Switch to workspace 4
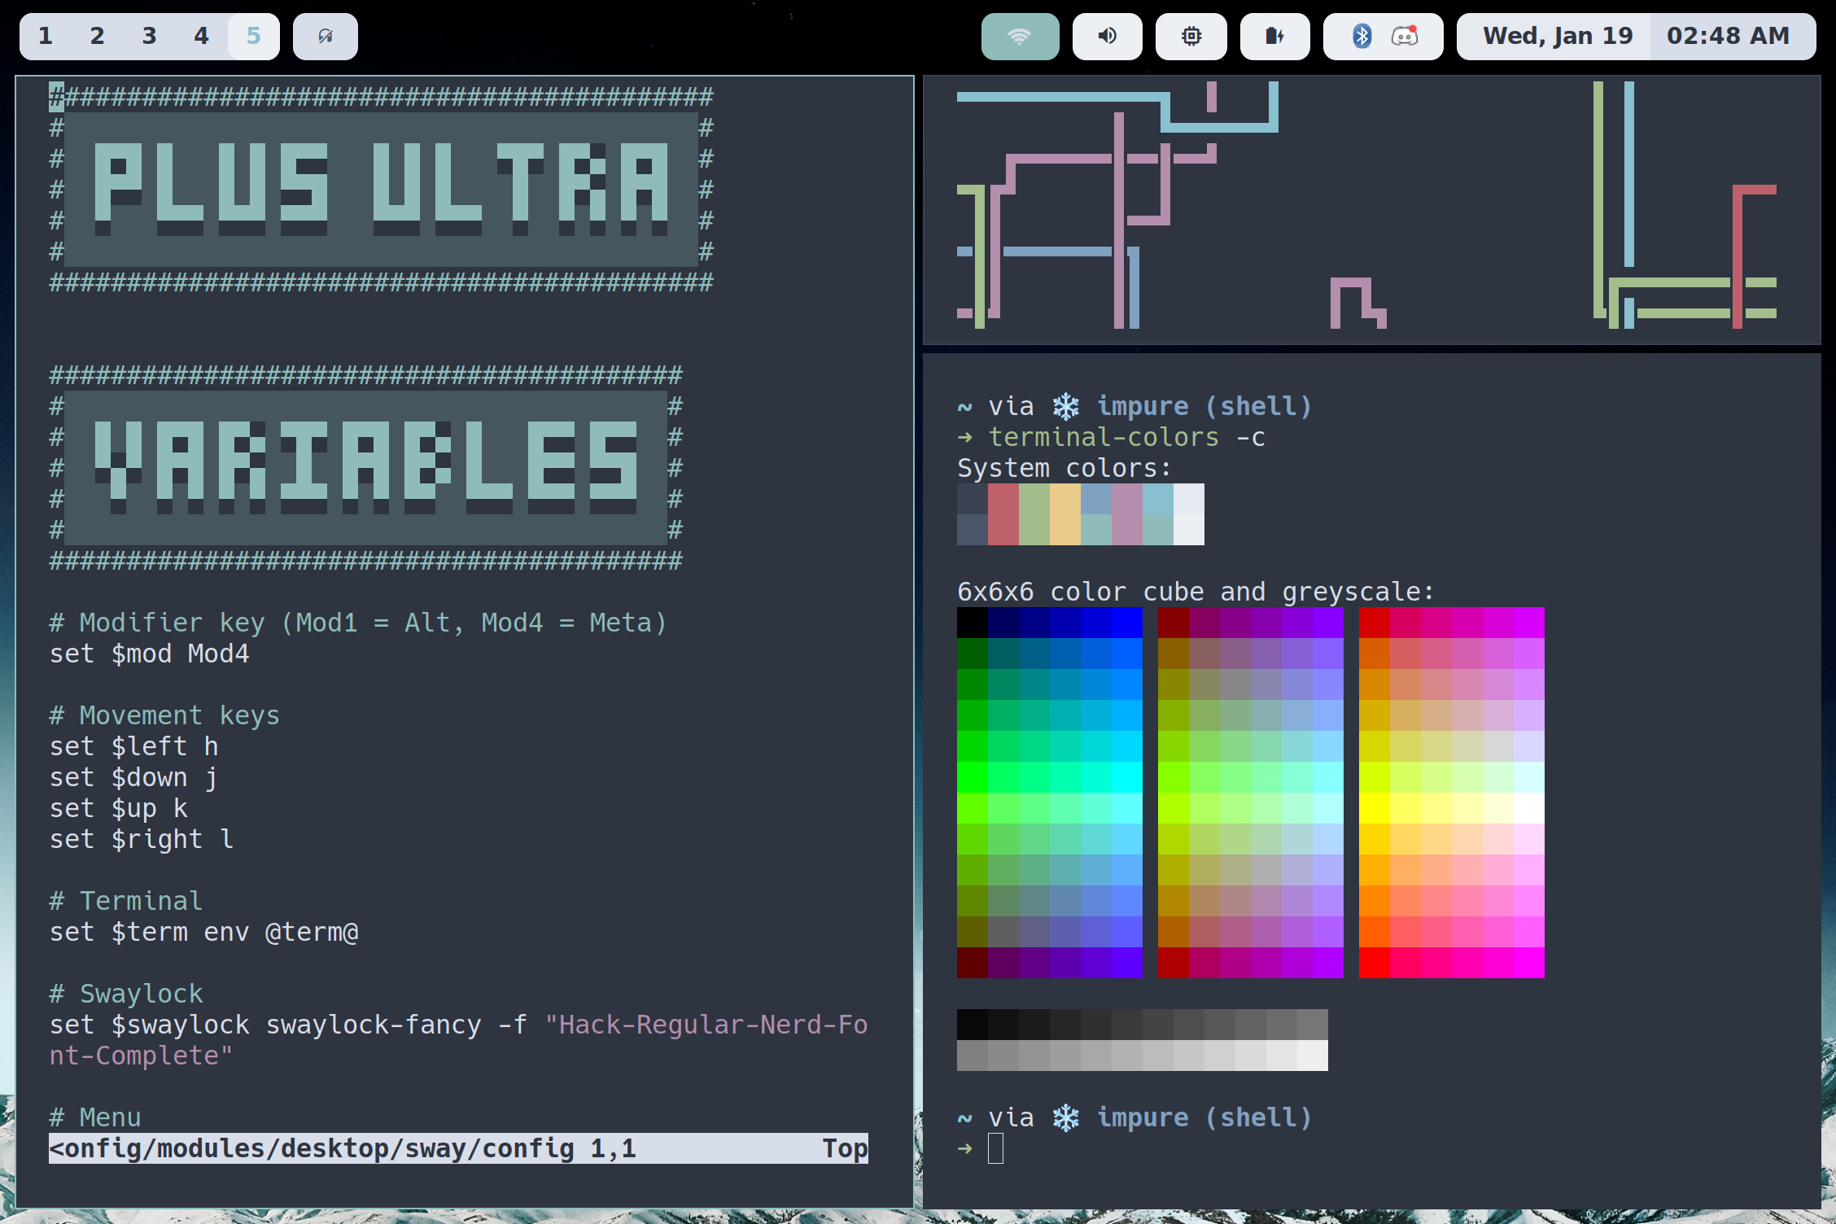This screenshot has width=1836, height=1224. [x=202, y=36]
